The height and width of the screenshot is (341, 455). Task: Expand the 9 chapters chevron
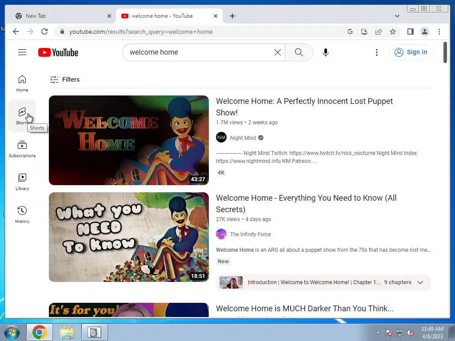pyautogui.click(x=420, y=282)
